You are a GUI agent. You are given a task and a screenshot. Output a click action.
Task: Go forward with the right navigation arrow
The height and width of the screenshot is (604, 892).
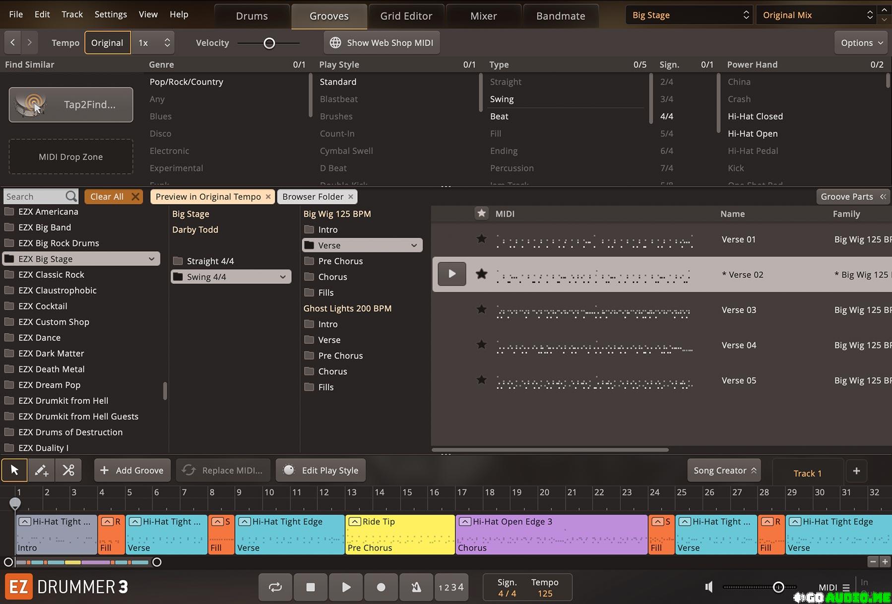click(30, 43)
